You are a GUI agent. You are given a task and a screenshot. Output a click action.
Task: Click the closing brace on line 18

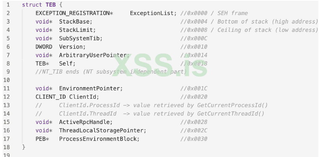[24, 147]
